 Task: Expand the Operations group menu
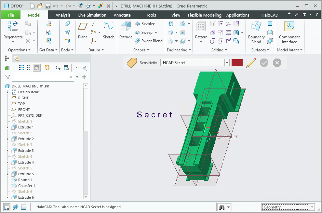[19, 50]
